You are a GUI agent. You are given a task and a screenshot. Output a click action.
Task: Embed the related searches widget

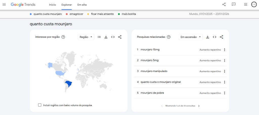point(214,37)
